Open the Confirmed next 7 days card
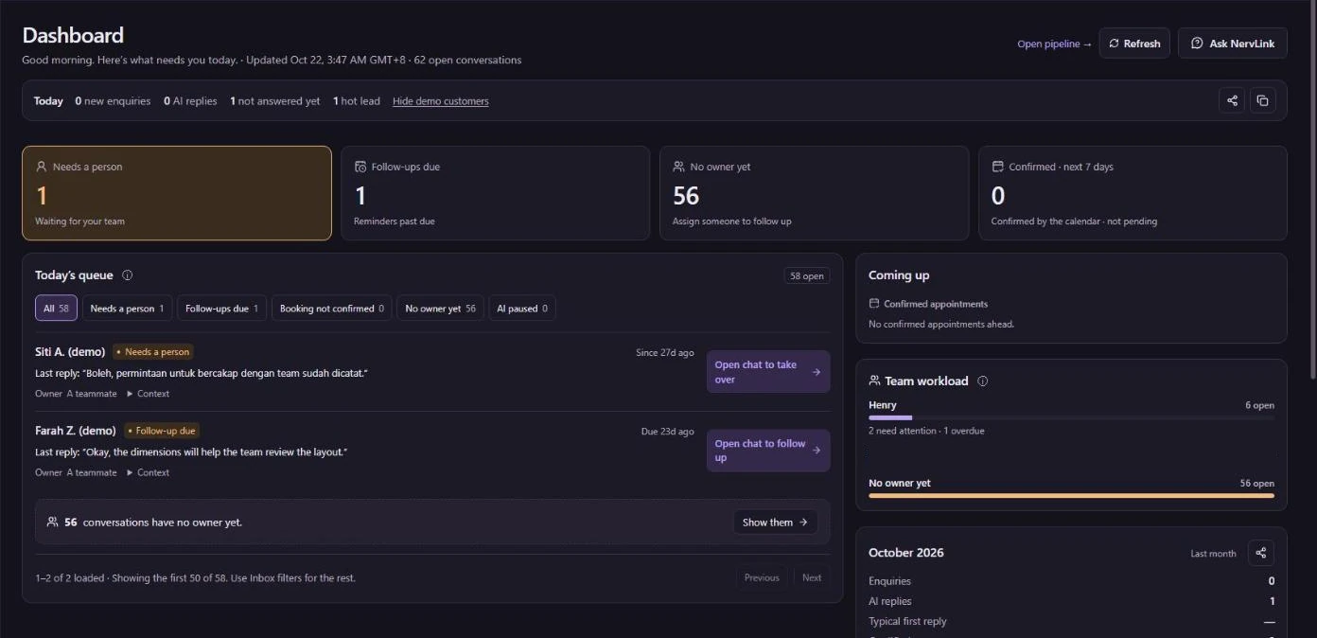 click(x=1133, y=193)
